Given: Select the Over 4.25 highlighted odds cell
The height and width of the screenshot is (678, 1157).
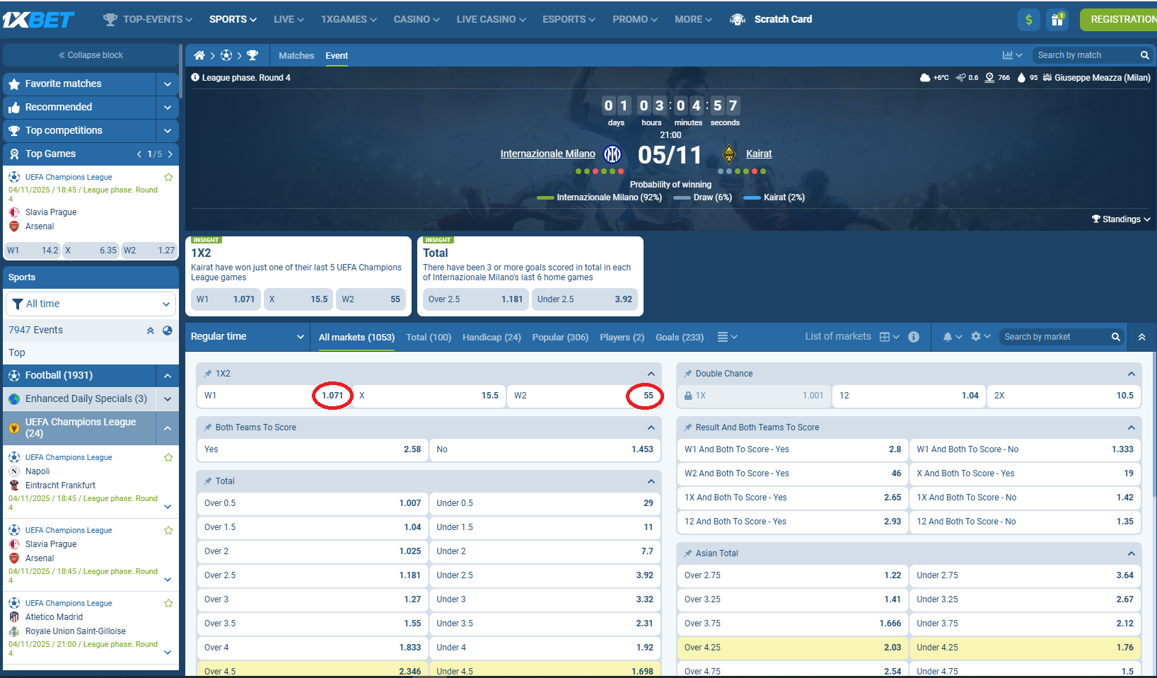Looking at the screenshot, I should (x=792, y=648).
